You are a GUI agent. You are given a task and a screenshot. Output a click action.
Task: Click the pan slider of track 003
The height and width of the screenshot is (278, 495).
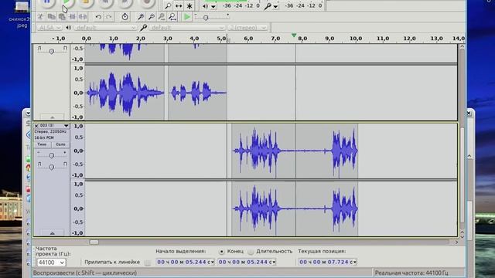coord(52,167)
